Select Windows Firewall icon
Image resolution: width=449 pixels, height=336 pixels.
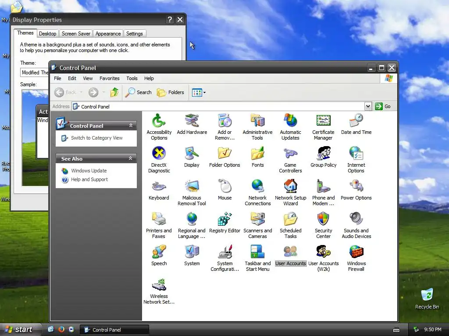coord(356,252)
